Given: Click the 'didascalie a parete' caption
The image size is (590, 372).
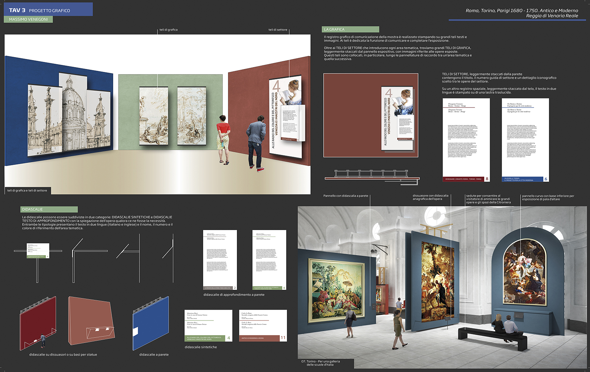Looking at the screenshot, I should click(154, 355).
